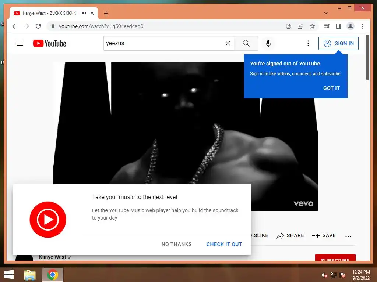Submit search with magnifier button
This screenshot has width=377, height=282.
coord(246,43)
